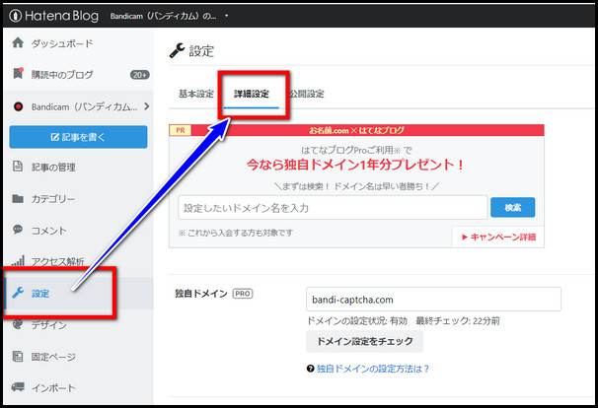Click the truck icon beside インポート
This screenshot has height=408, width=598.
(18, 386)
